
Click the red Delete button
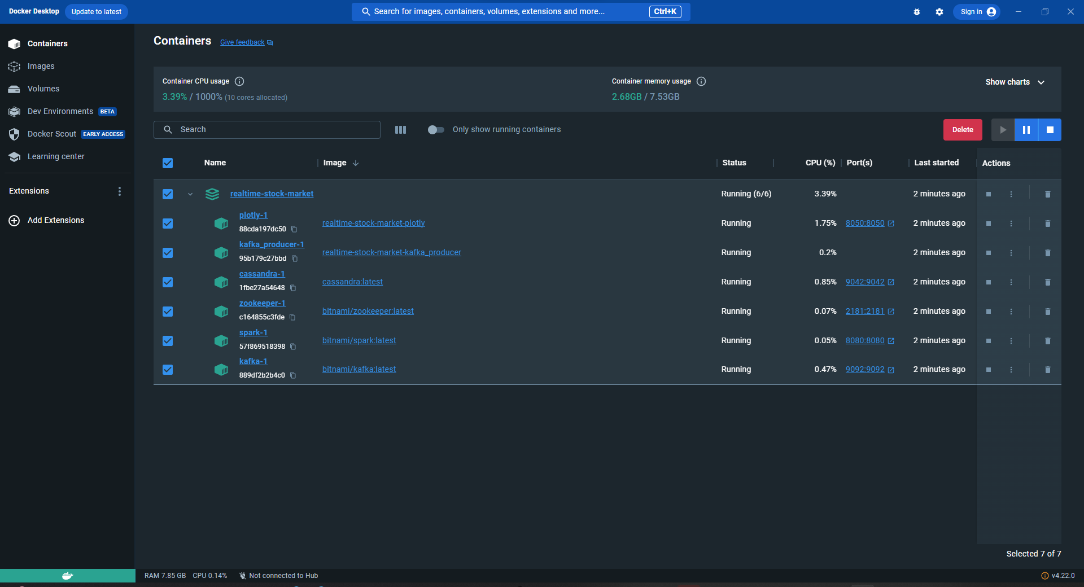click(963, 130)
